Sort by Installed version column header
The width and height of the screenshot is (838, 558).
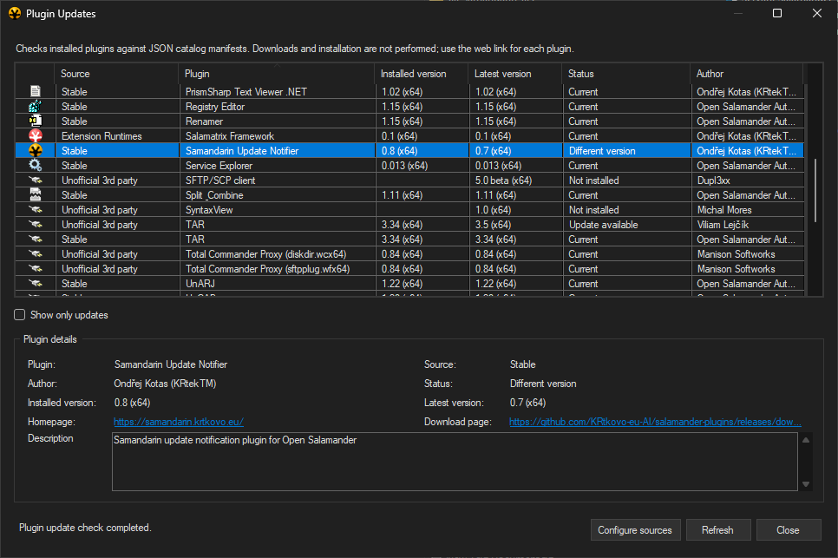point(421,74)
